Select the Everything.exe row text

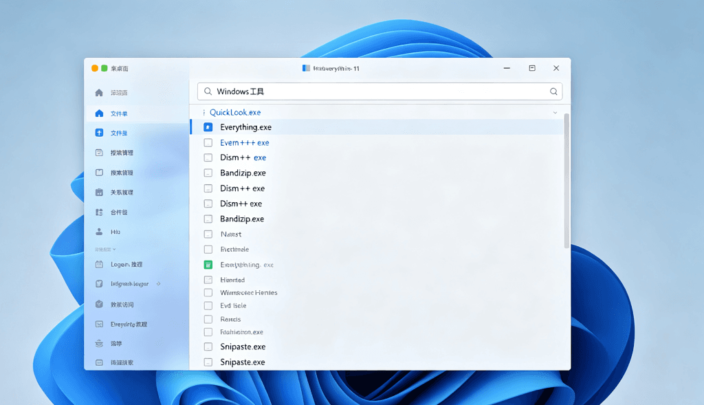coord(245,127)
